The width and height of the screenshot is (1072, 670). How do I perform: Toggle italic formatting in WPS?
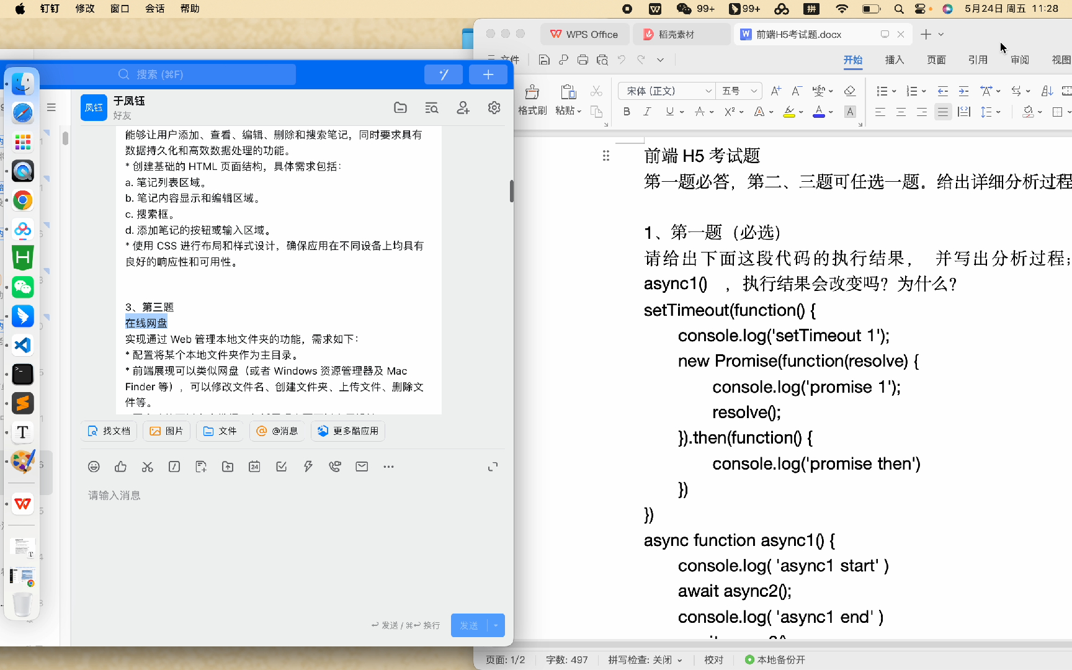coord(647,112)
